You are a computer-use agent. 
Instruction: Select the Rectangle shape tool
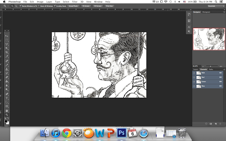pos(7,106)
